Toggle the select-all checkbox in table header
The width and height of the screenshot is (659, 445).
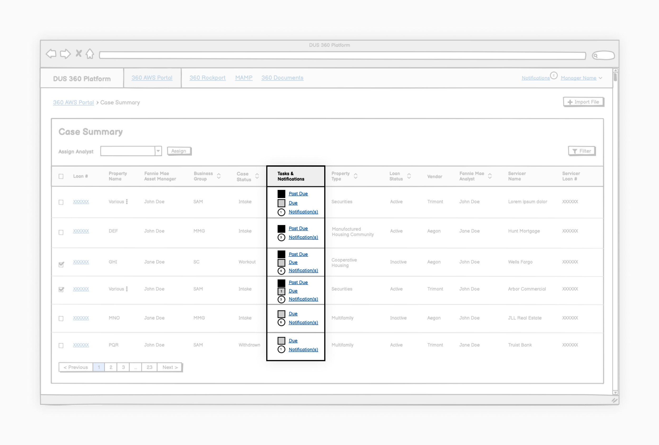click(61, 176)
